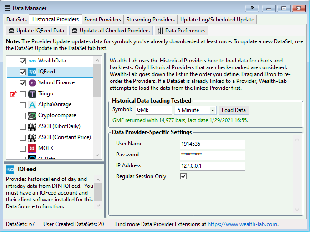This screenshot has width=310, height=232.
Task: Click the 'DataSets: 67' status text
Action: (20, 224)
